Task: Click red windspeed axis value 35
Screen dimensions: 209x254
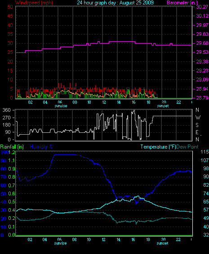Action: coord(10,35)
